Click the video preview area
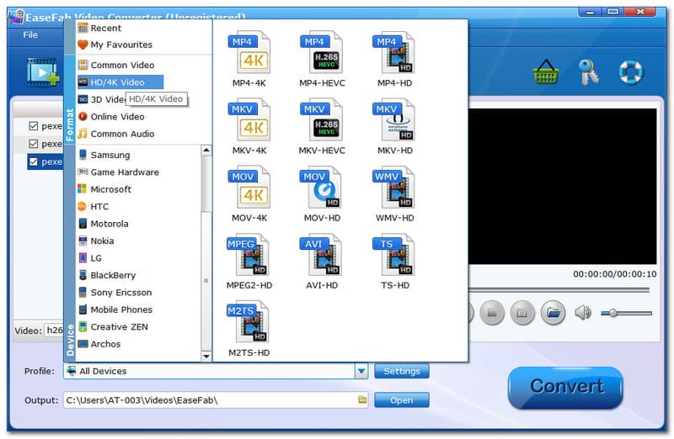The width and height of the screenshot is (674, 439). tap(562, 186)
